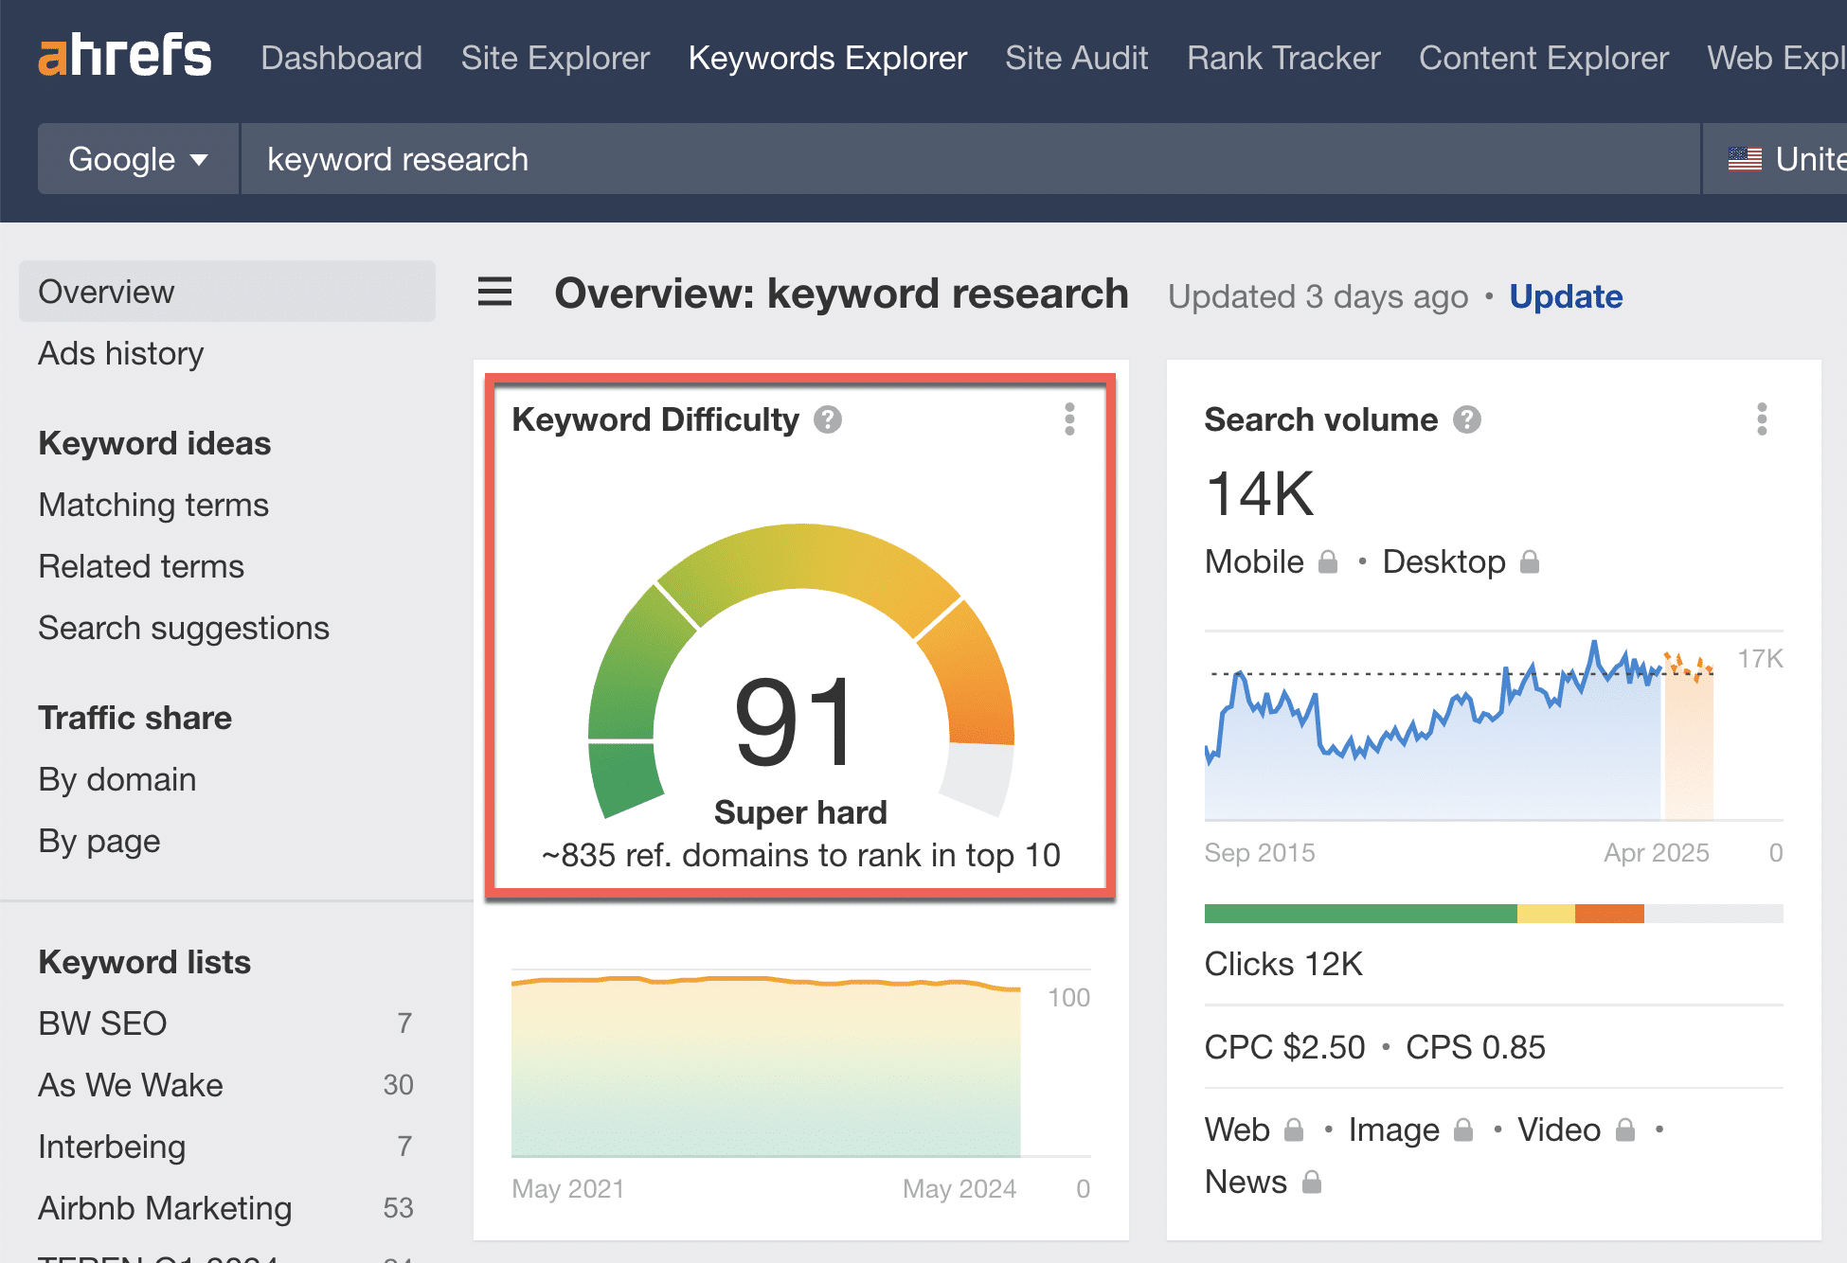Select Ads history in sidebar
The height and width of the screenshot is (1263, 1847).
pyautogui.click(x=121, y=353)
